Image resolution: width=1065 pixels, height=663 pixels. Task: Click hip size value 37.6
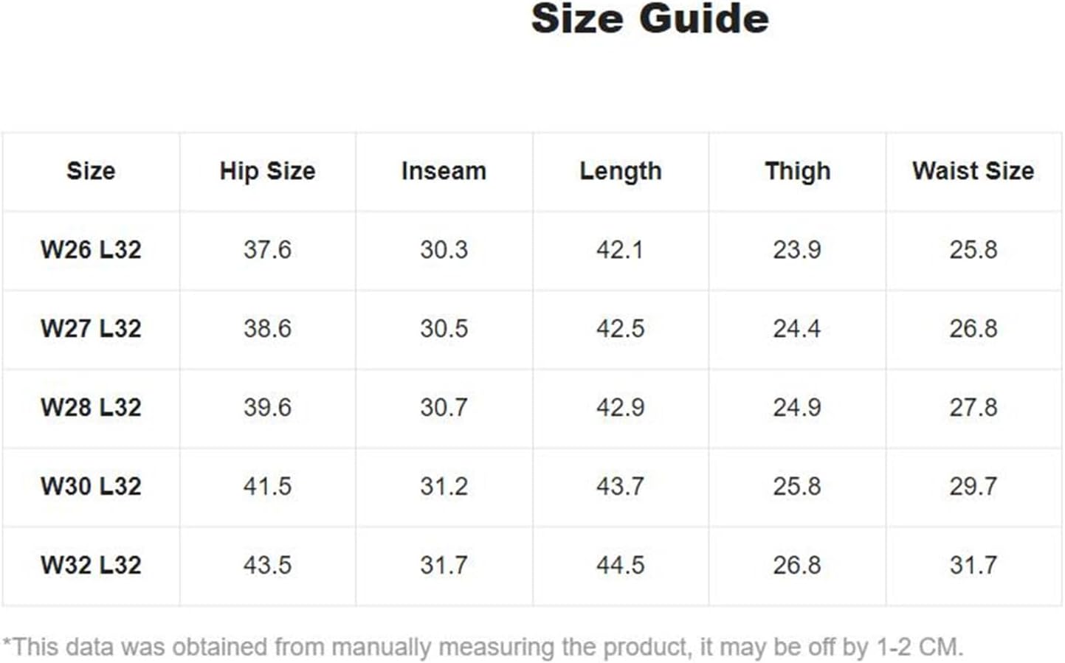pos(267,250)
